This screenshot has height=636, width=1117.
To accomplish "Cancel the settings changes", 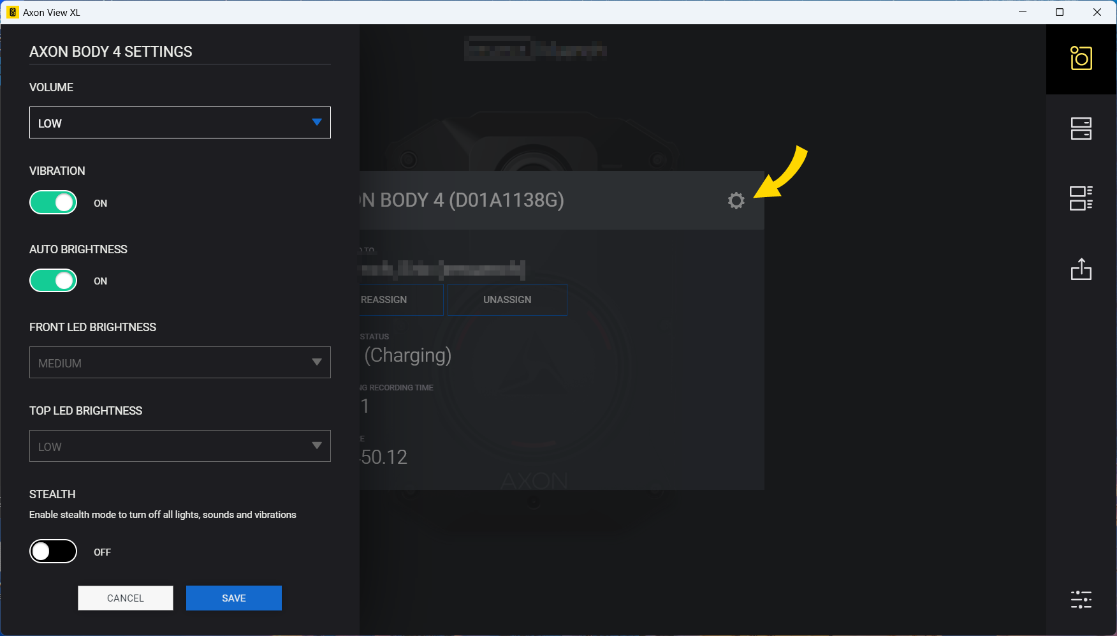I will (125, 598).
